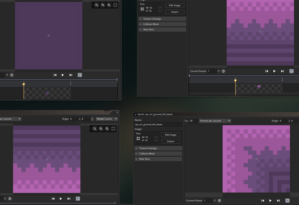
Task: Go to first frame in top-right editor
Action: 266,71
